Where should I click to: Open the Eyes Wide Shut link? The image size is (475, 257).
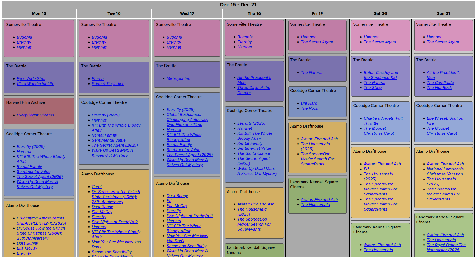[x=31, y=79]
